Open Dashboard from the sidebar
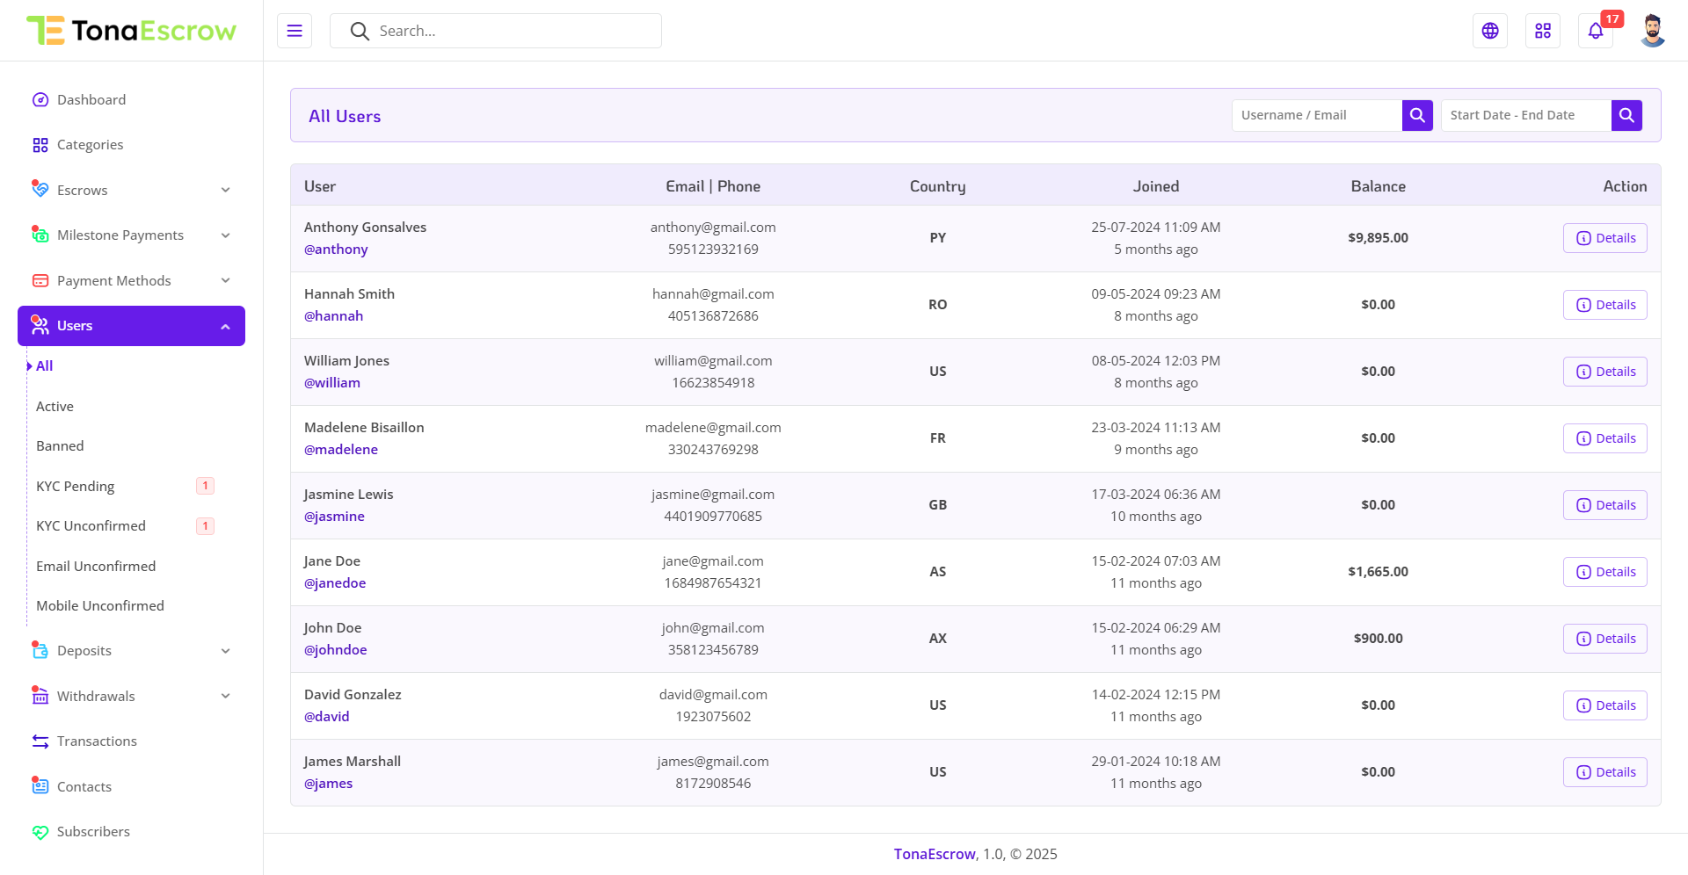 (x=91, y=100)
